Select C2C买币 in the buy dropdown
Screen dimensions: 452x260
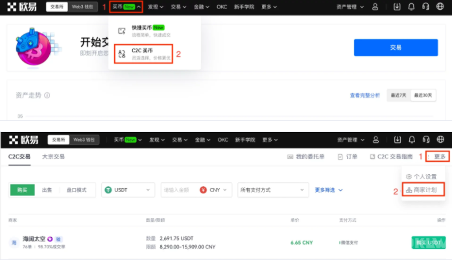tap(143, 54)
